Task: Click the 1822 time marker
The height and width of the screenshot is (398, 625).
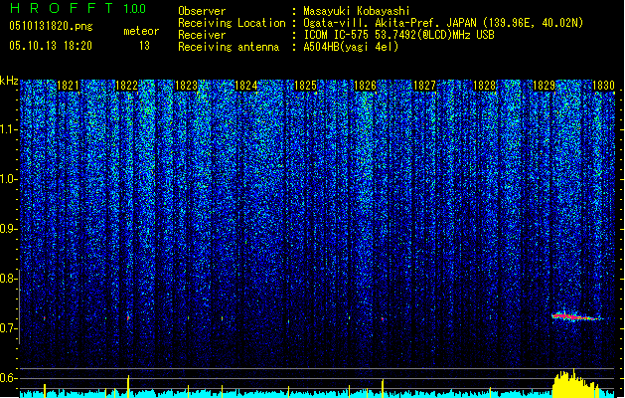Action: [x=127, y=86]
